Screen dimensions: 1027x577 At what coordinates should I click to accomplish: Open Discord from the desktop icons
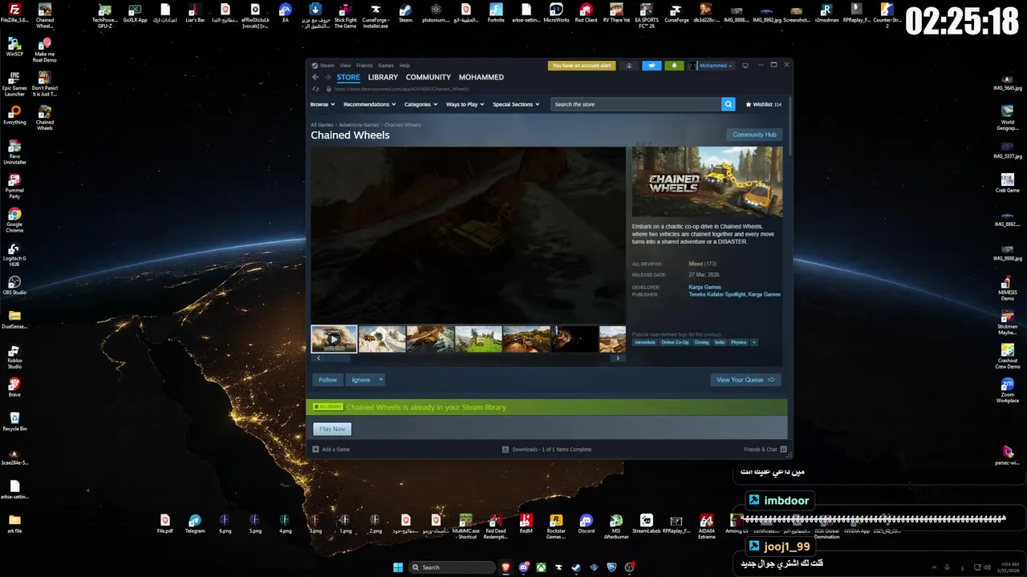[x=587, y=524]
